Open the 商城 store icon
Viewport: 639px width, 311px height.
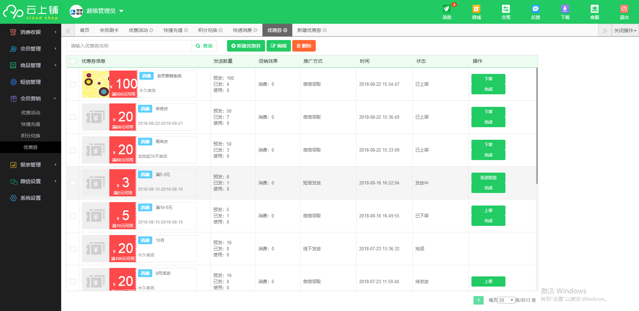(476, 9)
